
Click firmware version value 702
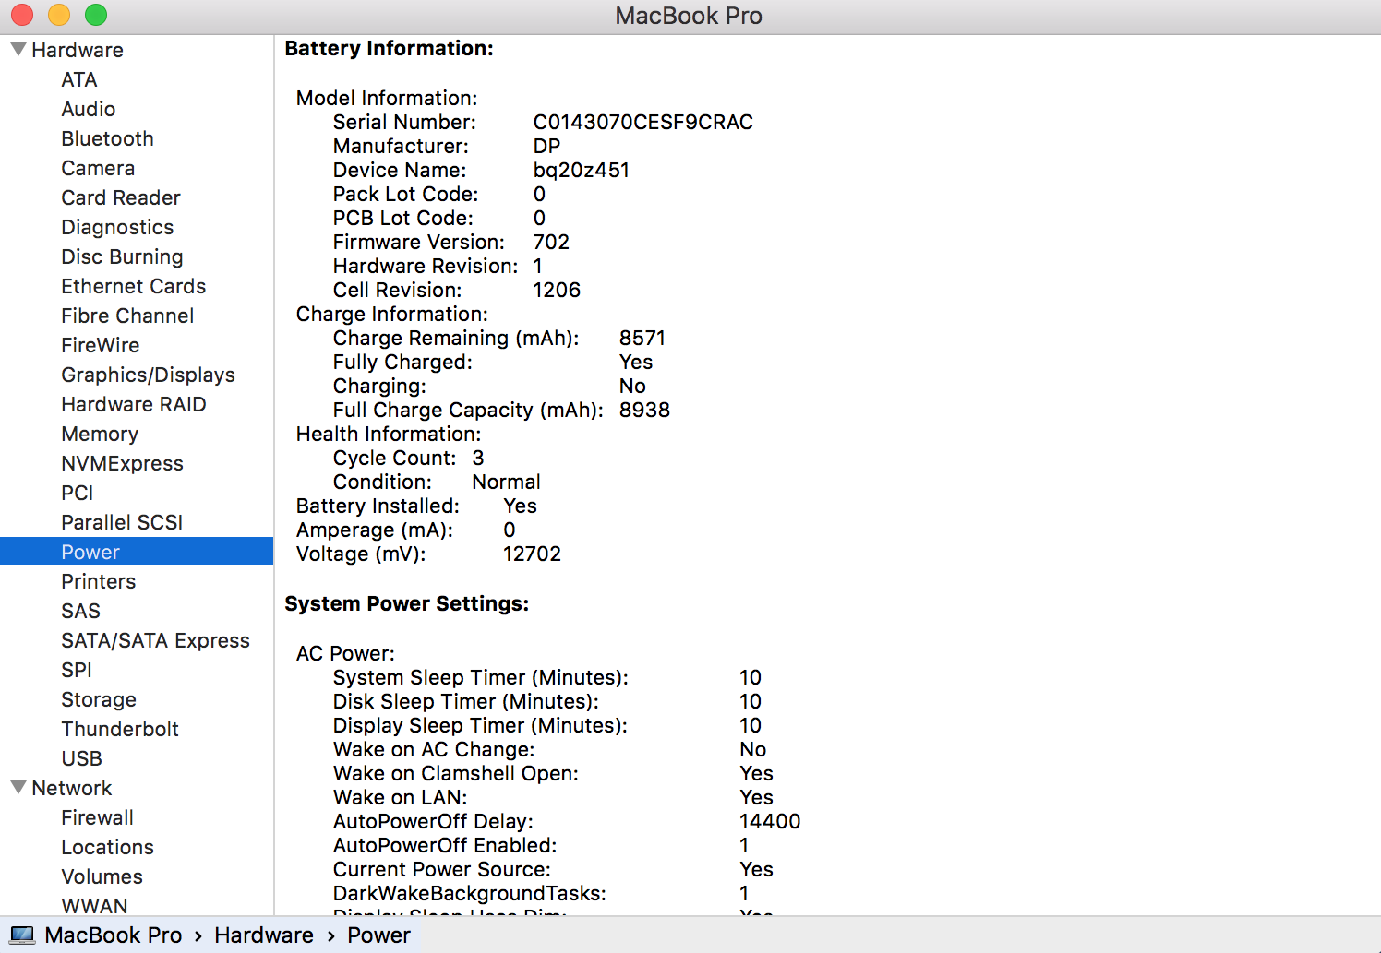[551, 242]
